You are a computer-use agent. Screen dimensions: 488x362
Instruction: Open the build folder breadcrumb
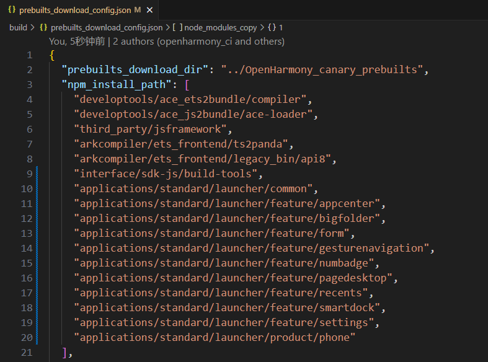tap(18, 28)
